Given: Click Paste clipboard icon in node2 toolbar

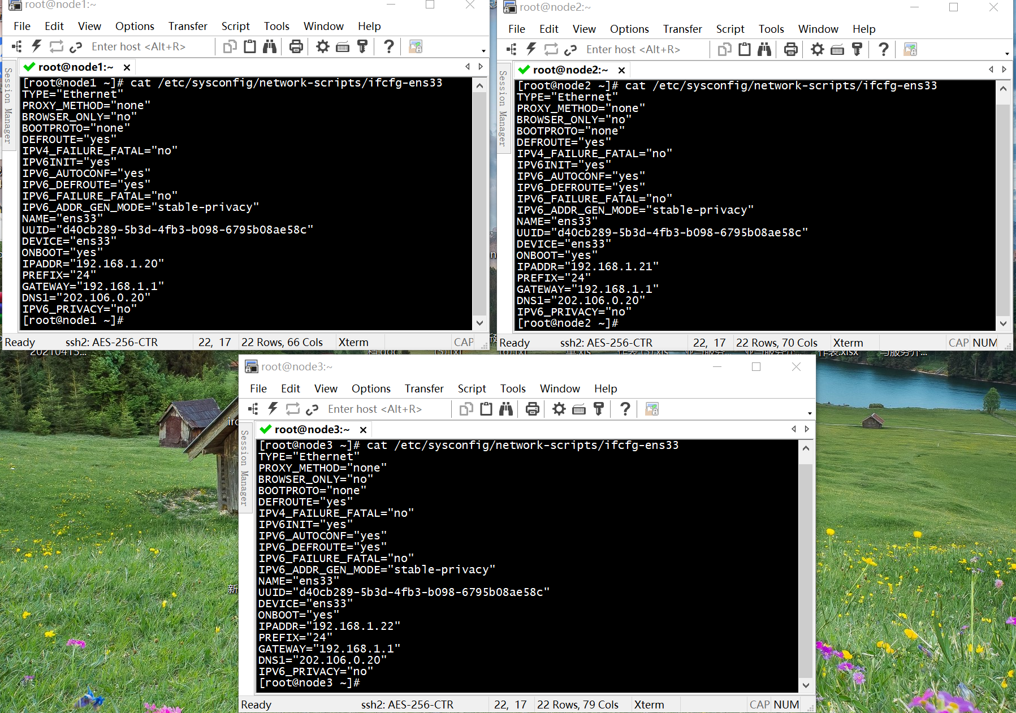Looking at the screenshot, I should pyautogui.click(x=745, y=49).
